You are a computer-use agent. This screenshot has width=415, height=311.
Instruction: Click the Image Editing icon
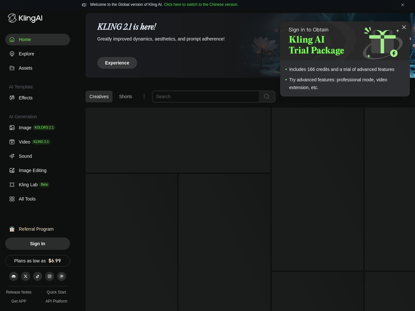[x=12, y=170]
